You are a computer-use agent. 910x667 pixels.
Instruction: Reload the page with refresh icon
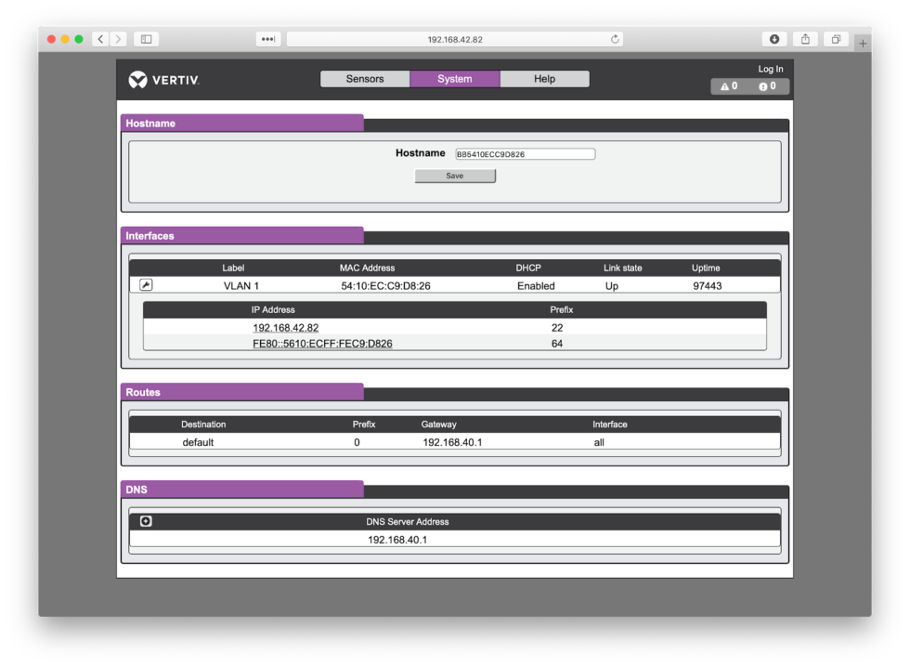click(x=615, y=39)
